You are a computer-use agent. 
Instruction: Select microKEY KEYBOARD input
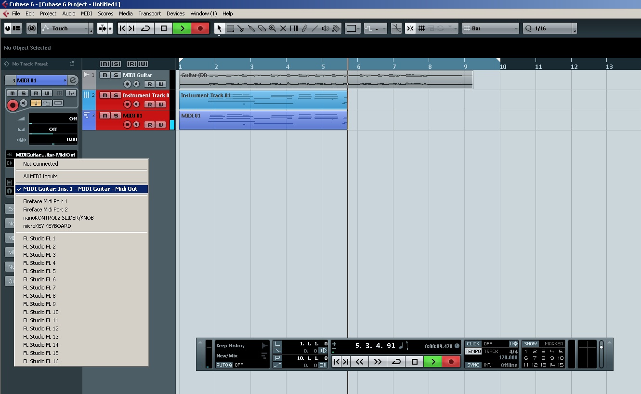point(81,226)
